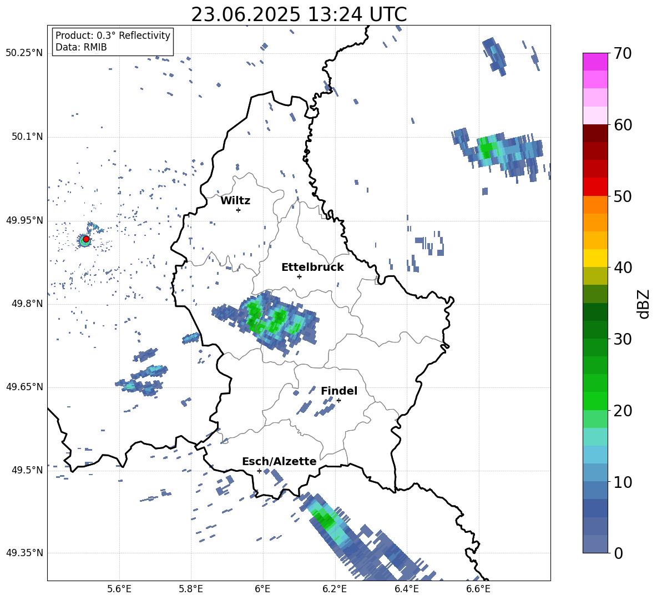Image resolution: width=657 pixels, height=600 pixels.
Task: Click the Ettelbruck city label
Action: coord(312,268)
